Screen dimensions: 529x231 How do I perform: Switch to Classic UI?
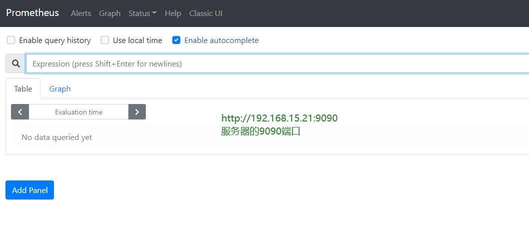pyautogui.click(x=206, y=13)
